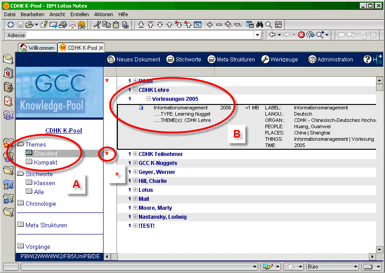
Task: Click the reload icon next to stop
Action: [310, 35]
